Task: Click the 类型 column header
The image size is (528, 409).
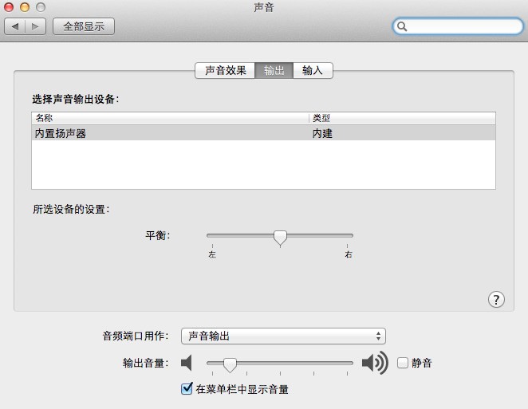Action: pos(402,118)
